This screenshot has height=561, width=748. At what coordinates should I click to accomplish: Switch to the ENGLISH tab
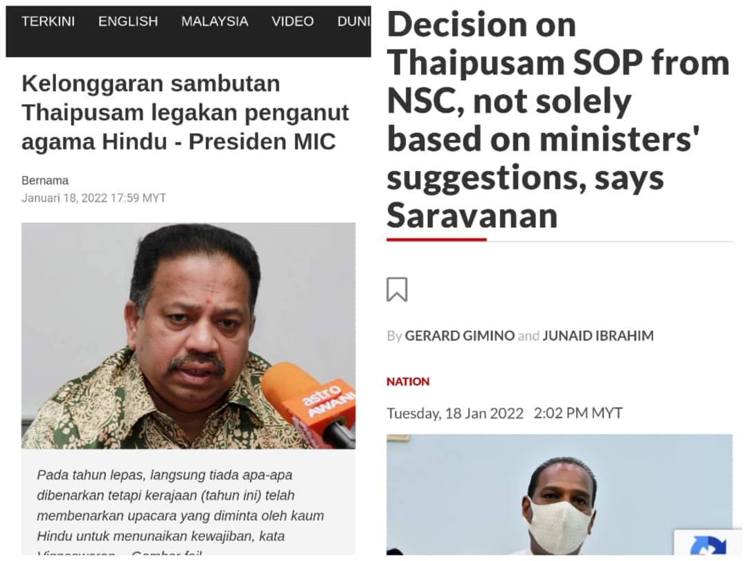coord(128,21)
